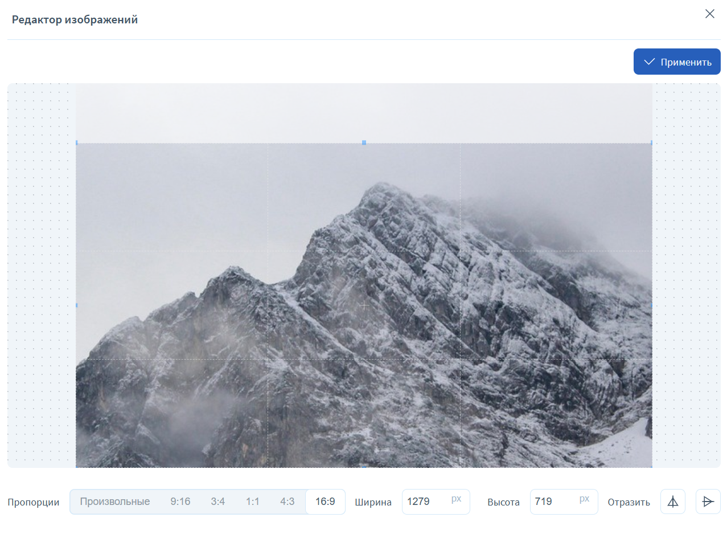The image size is (727, 538).
Task: Choose the 3:4 proportion option
Action: [218, 502]
